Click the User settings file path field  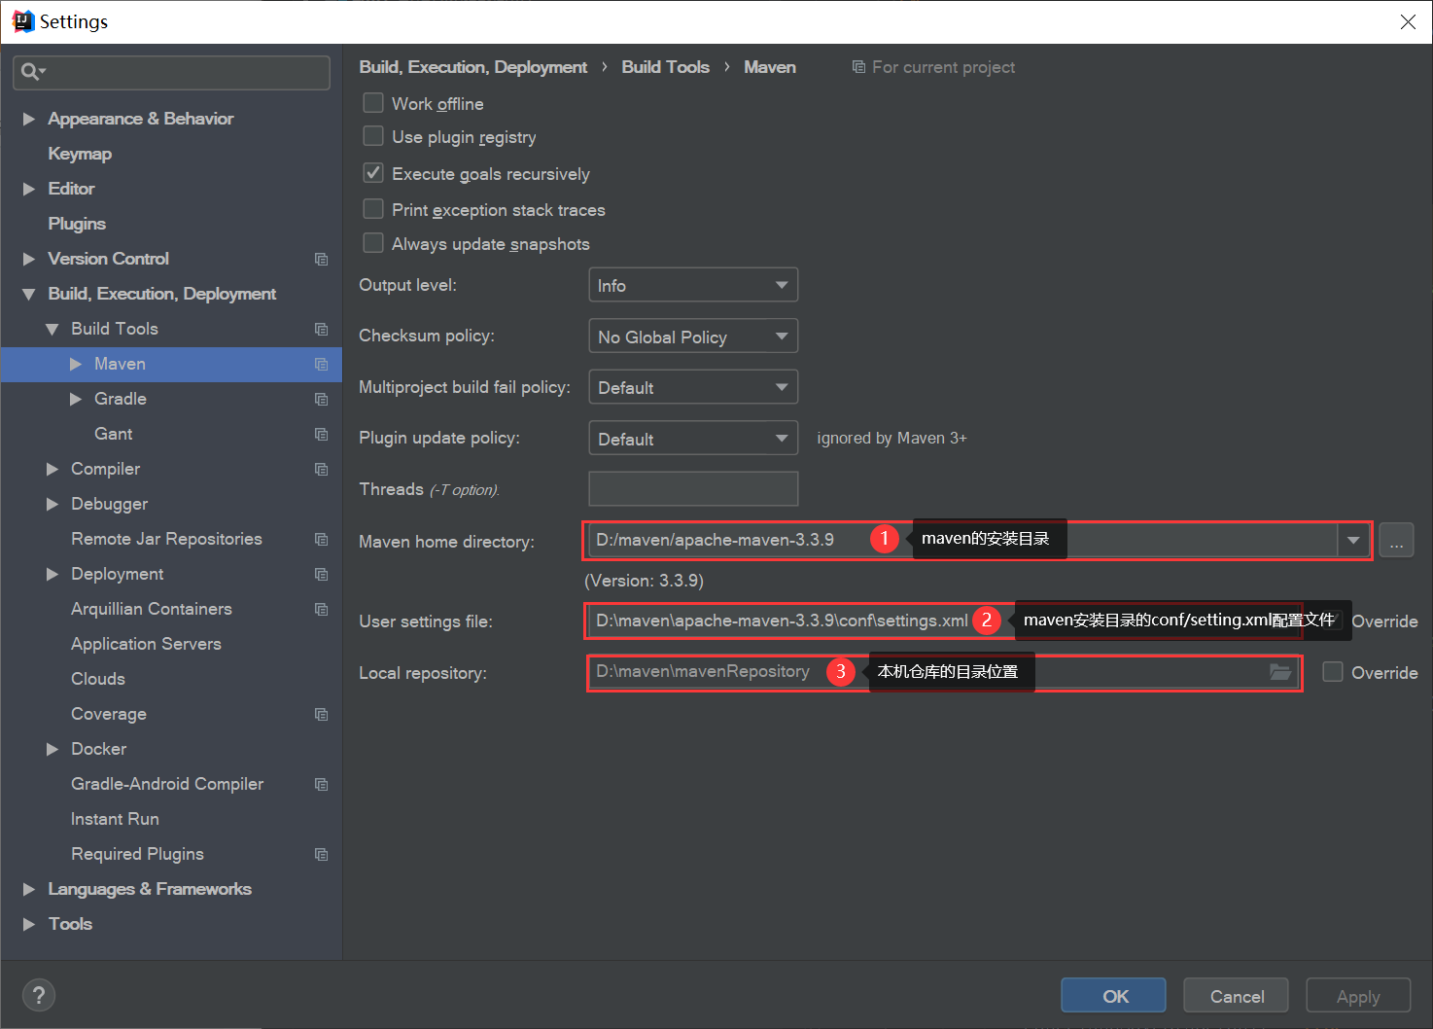point(943,621)
